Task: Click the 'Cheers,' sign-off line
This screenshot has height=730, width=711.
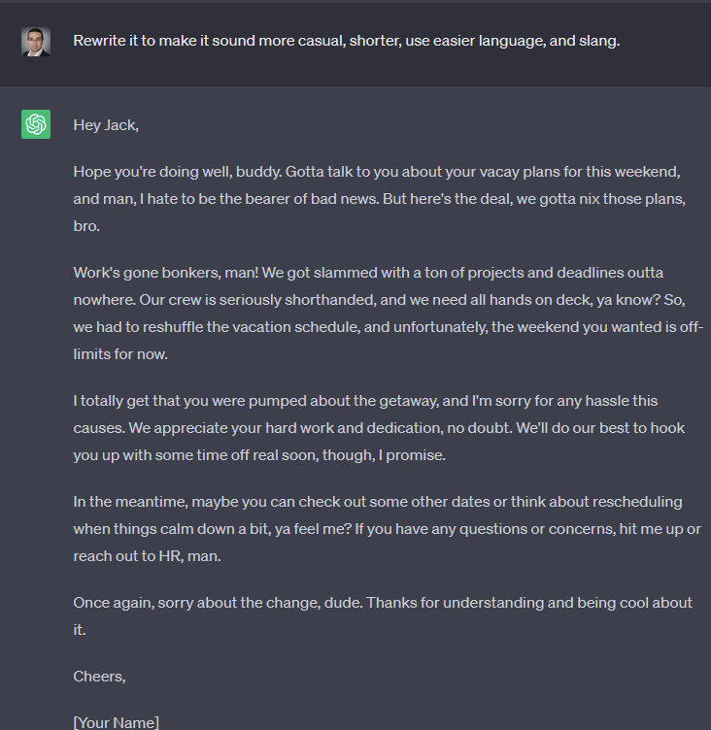Action: point(100,677)
